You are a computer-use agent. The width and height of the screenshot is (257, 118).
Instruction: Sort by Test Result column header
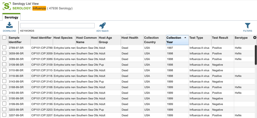pyautogui.click(x=223, y=40)
